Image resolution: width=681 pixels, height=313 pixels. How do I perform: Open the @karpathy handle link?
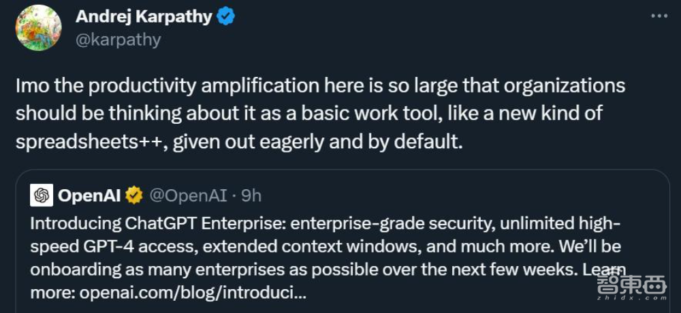[118, 39]
